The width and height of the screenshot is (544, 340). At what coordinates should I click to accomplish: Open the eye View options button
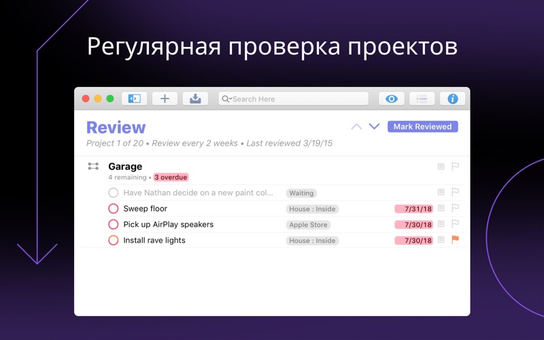click(x=392, y=99)
